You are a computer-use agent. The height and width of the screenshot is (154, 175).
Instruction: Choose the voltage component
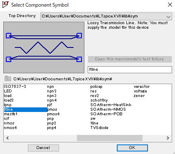(140, 91)
